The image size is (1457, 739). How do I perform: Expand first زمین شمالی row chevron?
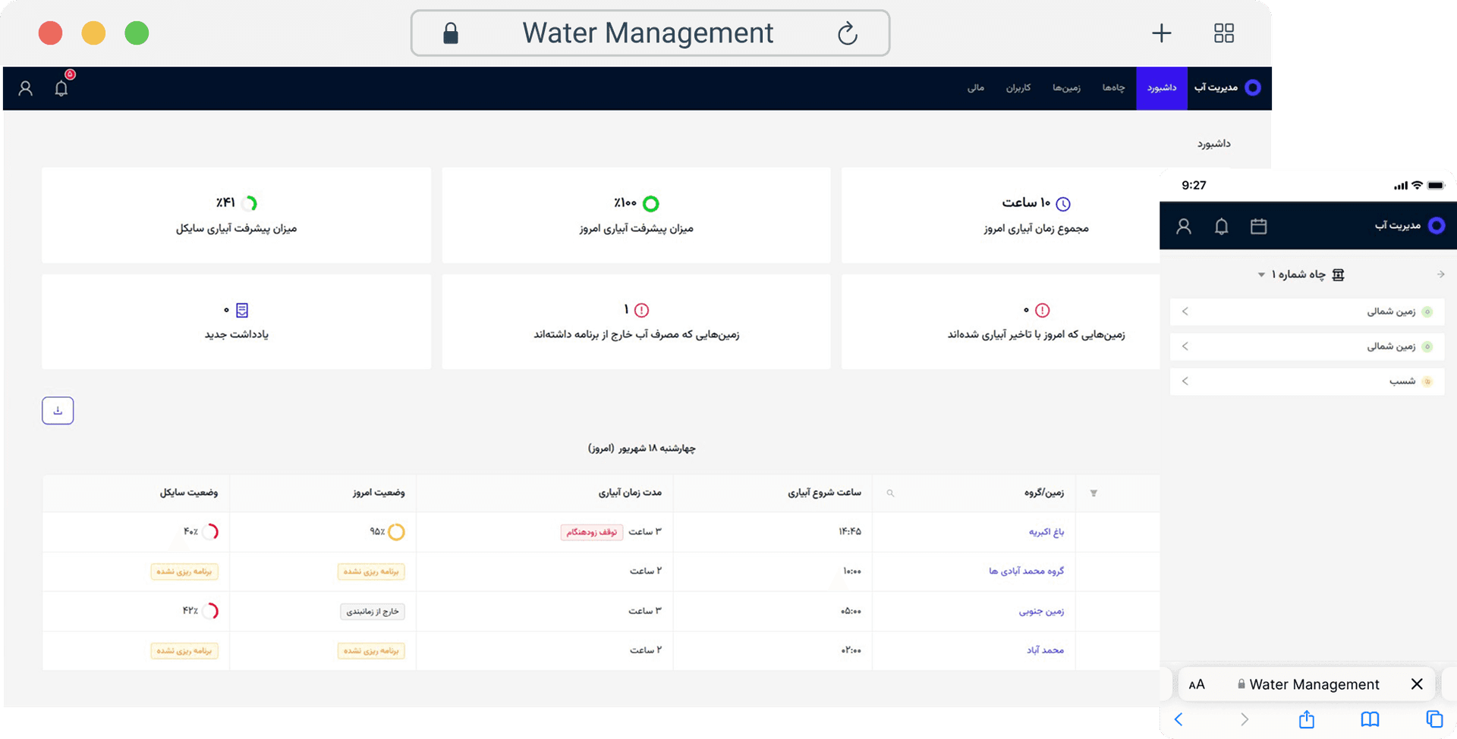point(1185,312)
